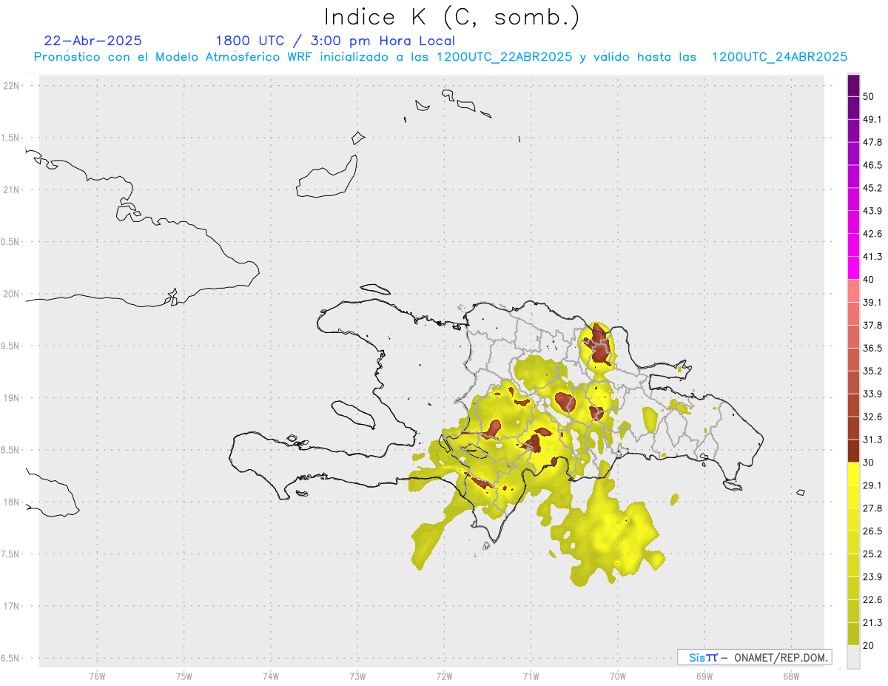The image size is (888, 686).
Task: Click the '70W' longitude label
Action: coord(618,676)
